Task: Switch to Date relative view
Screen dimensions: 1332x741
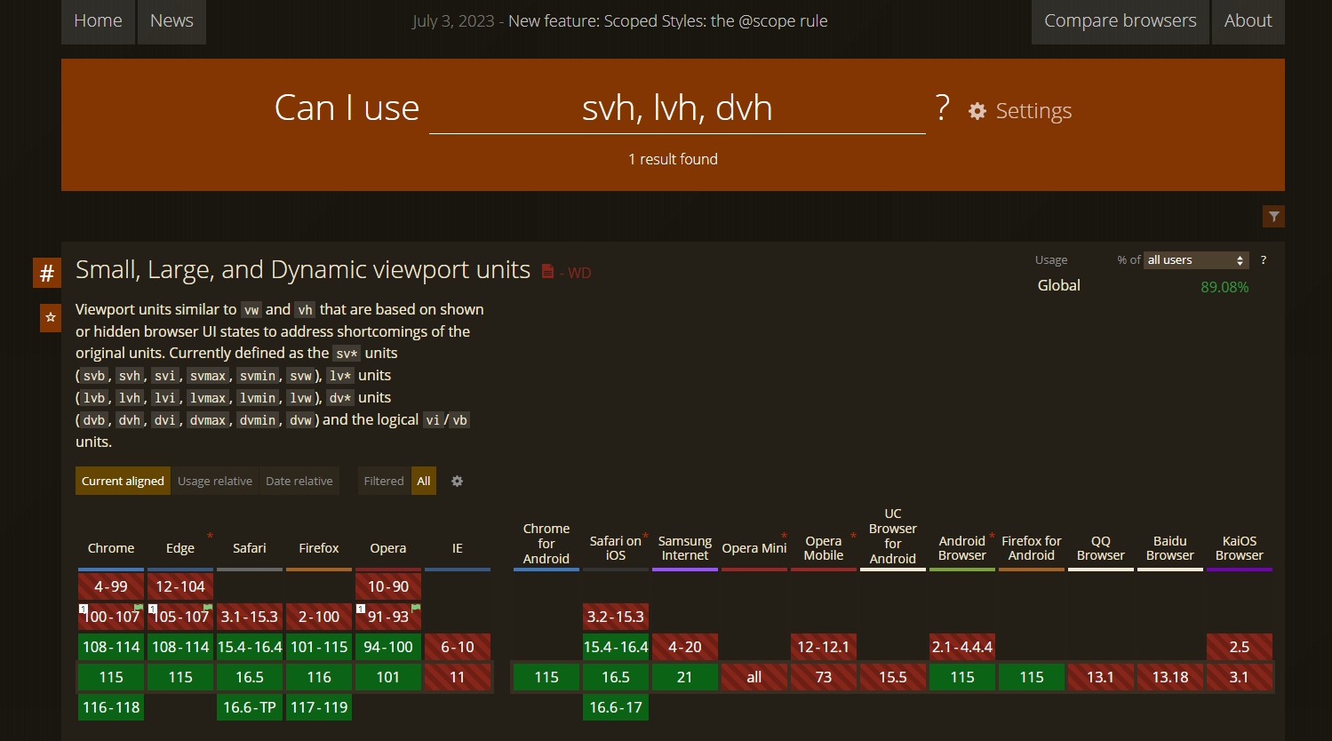Action: pos(299,481)
